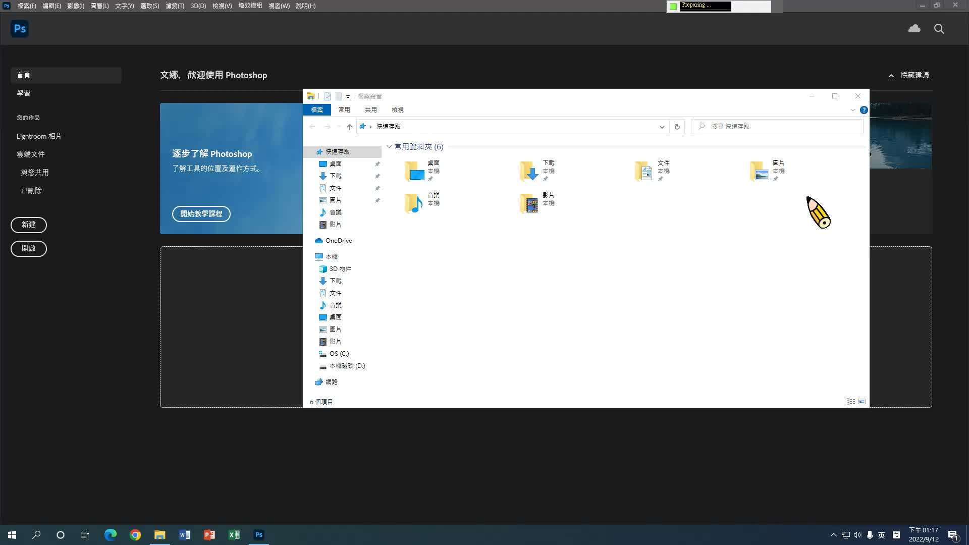Select 本機磁碟 (D:) in navigation pane
The image size is (969, 545).
343,366
